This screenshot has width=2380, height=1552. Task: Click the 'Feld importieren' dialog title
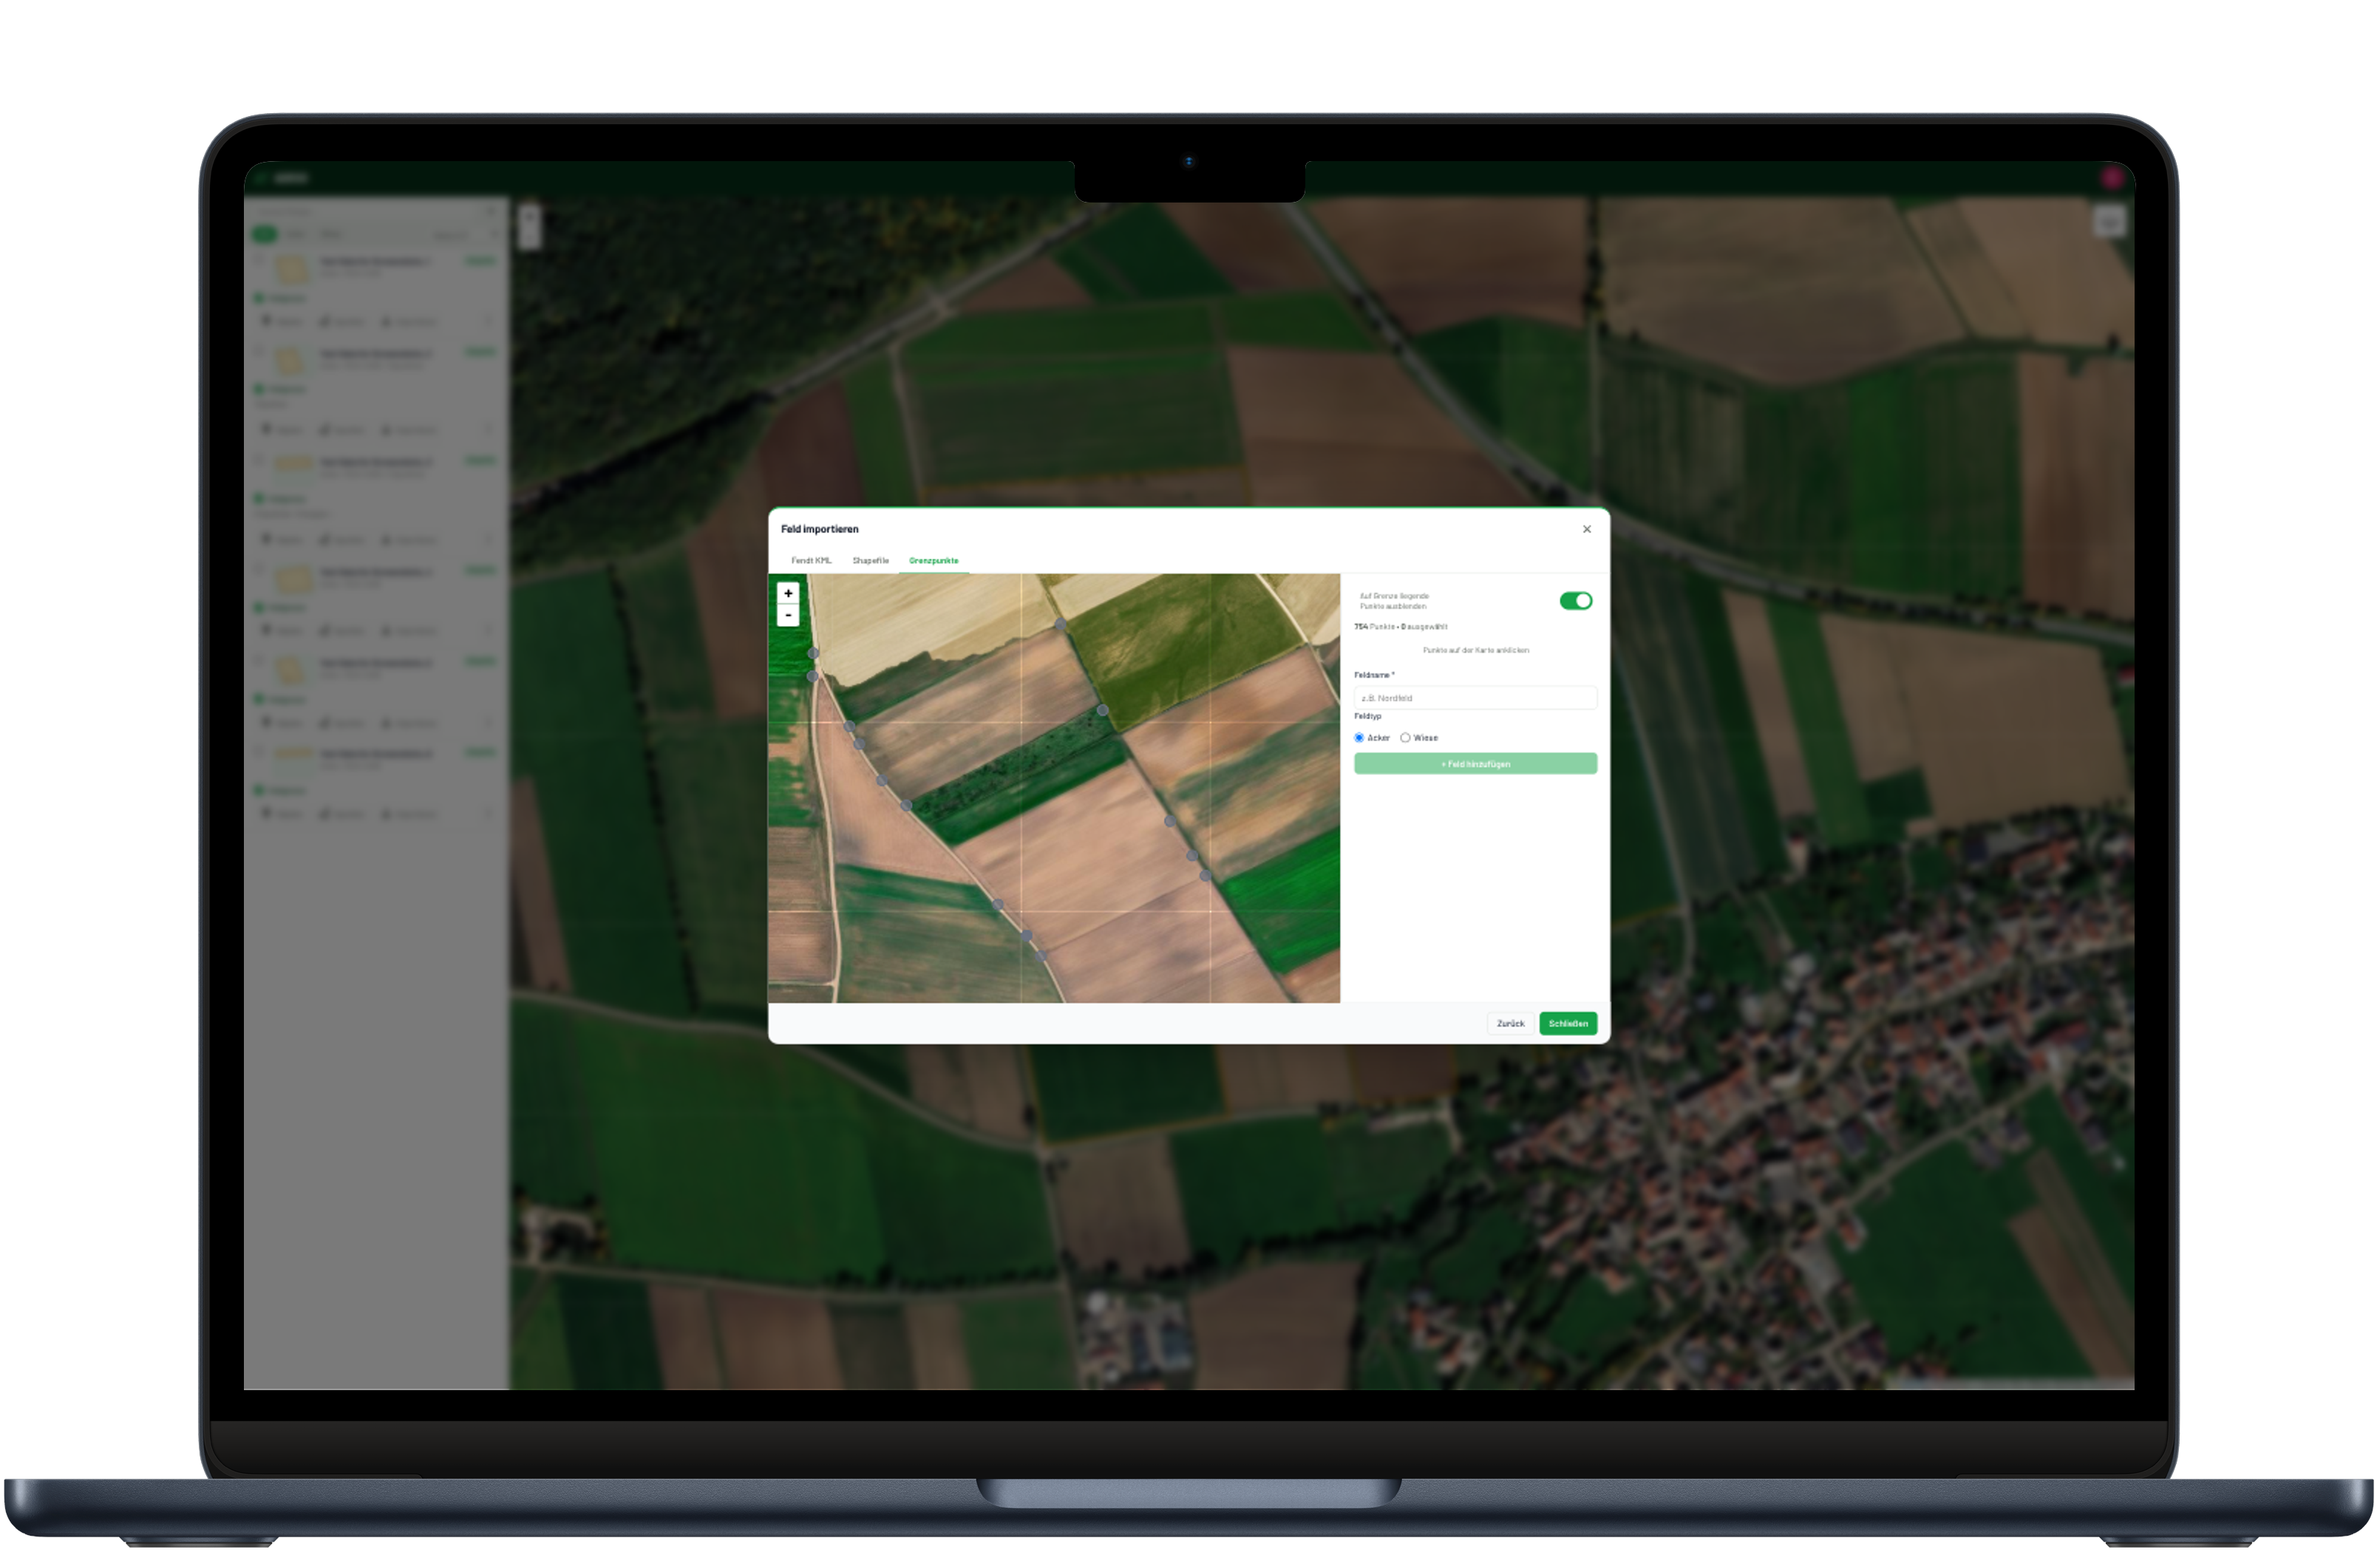(819, 529)
